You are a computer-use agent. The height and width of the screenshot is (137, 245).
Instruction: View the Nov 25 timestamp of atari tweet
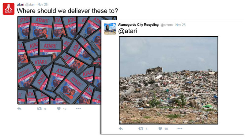tap(42, 5)
